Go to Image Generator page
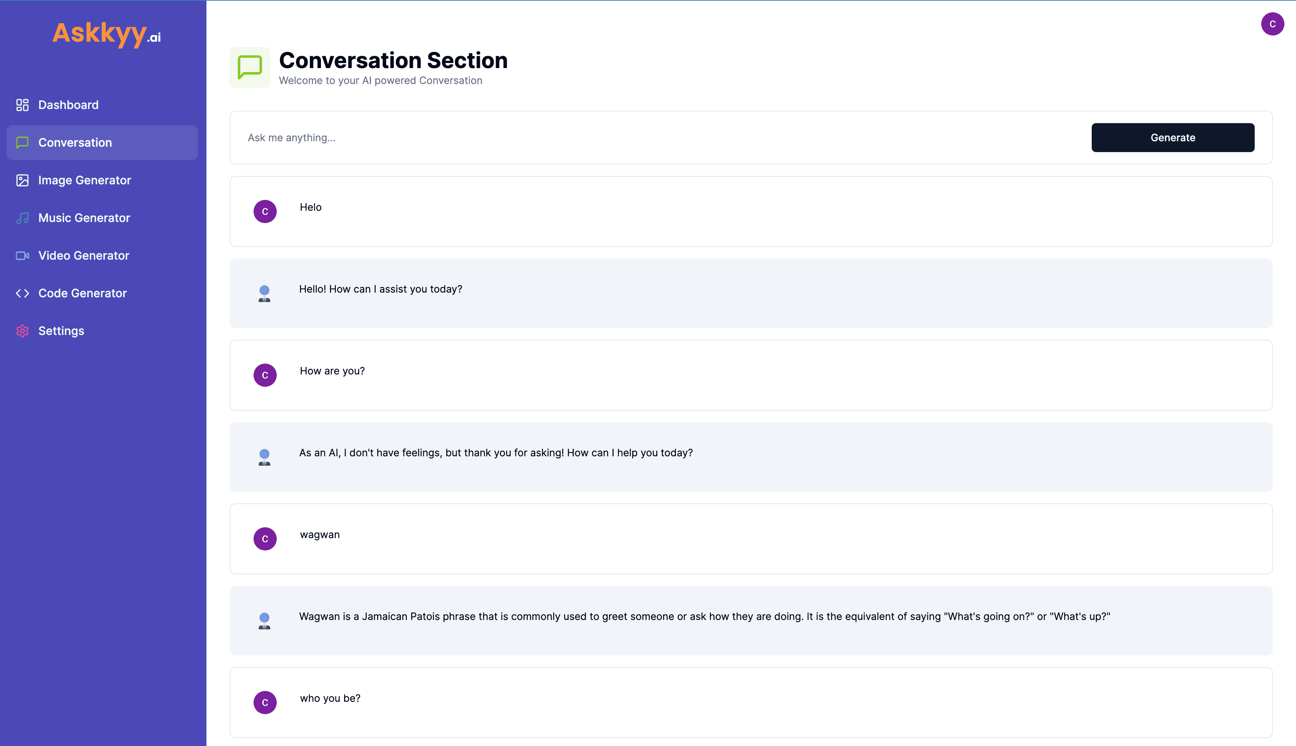1296x746 pixels. pyautogui.click(x=84, y=180)
